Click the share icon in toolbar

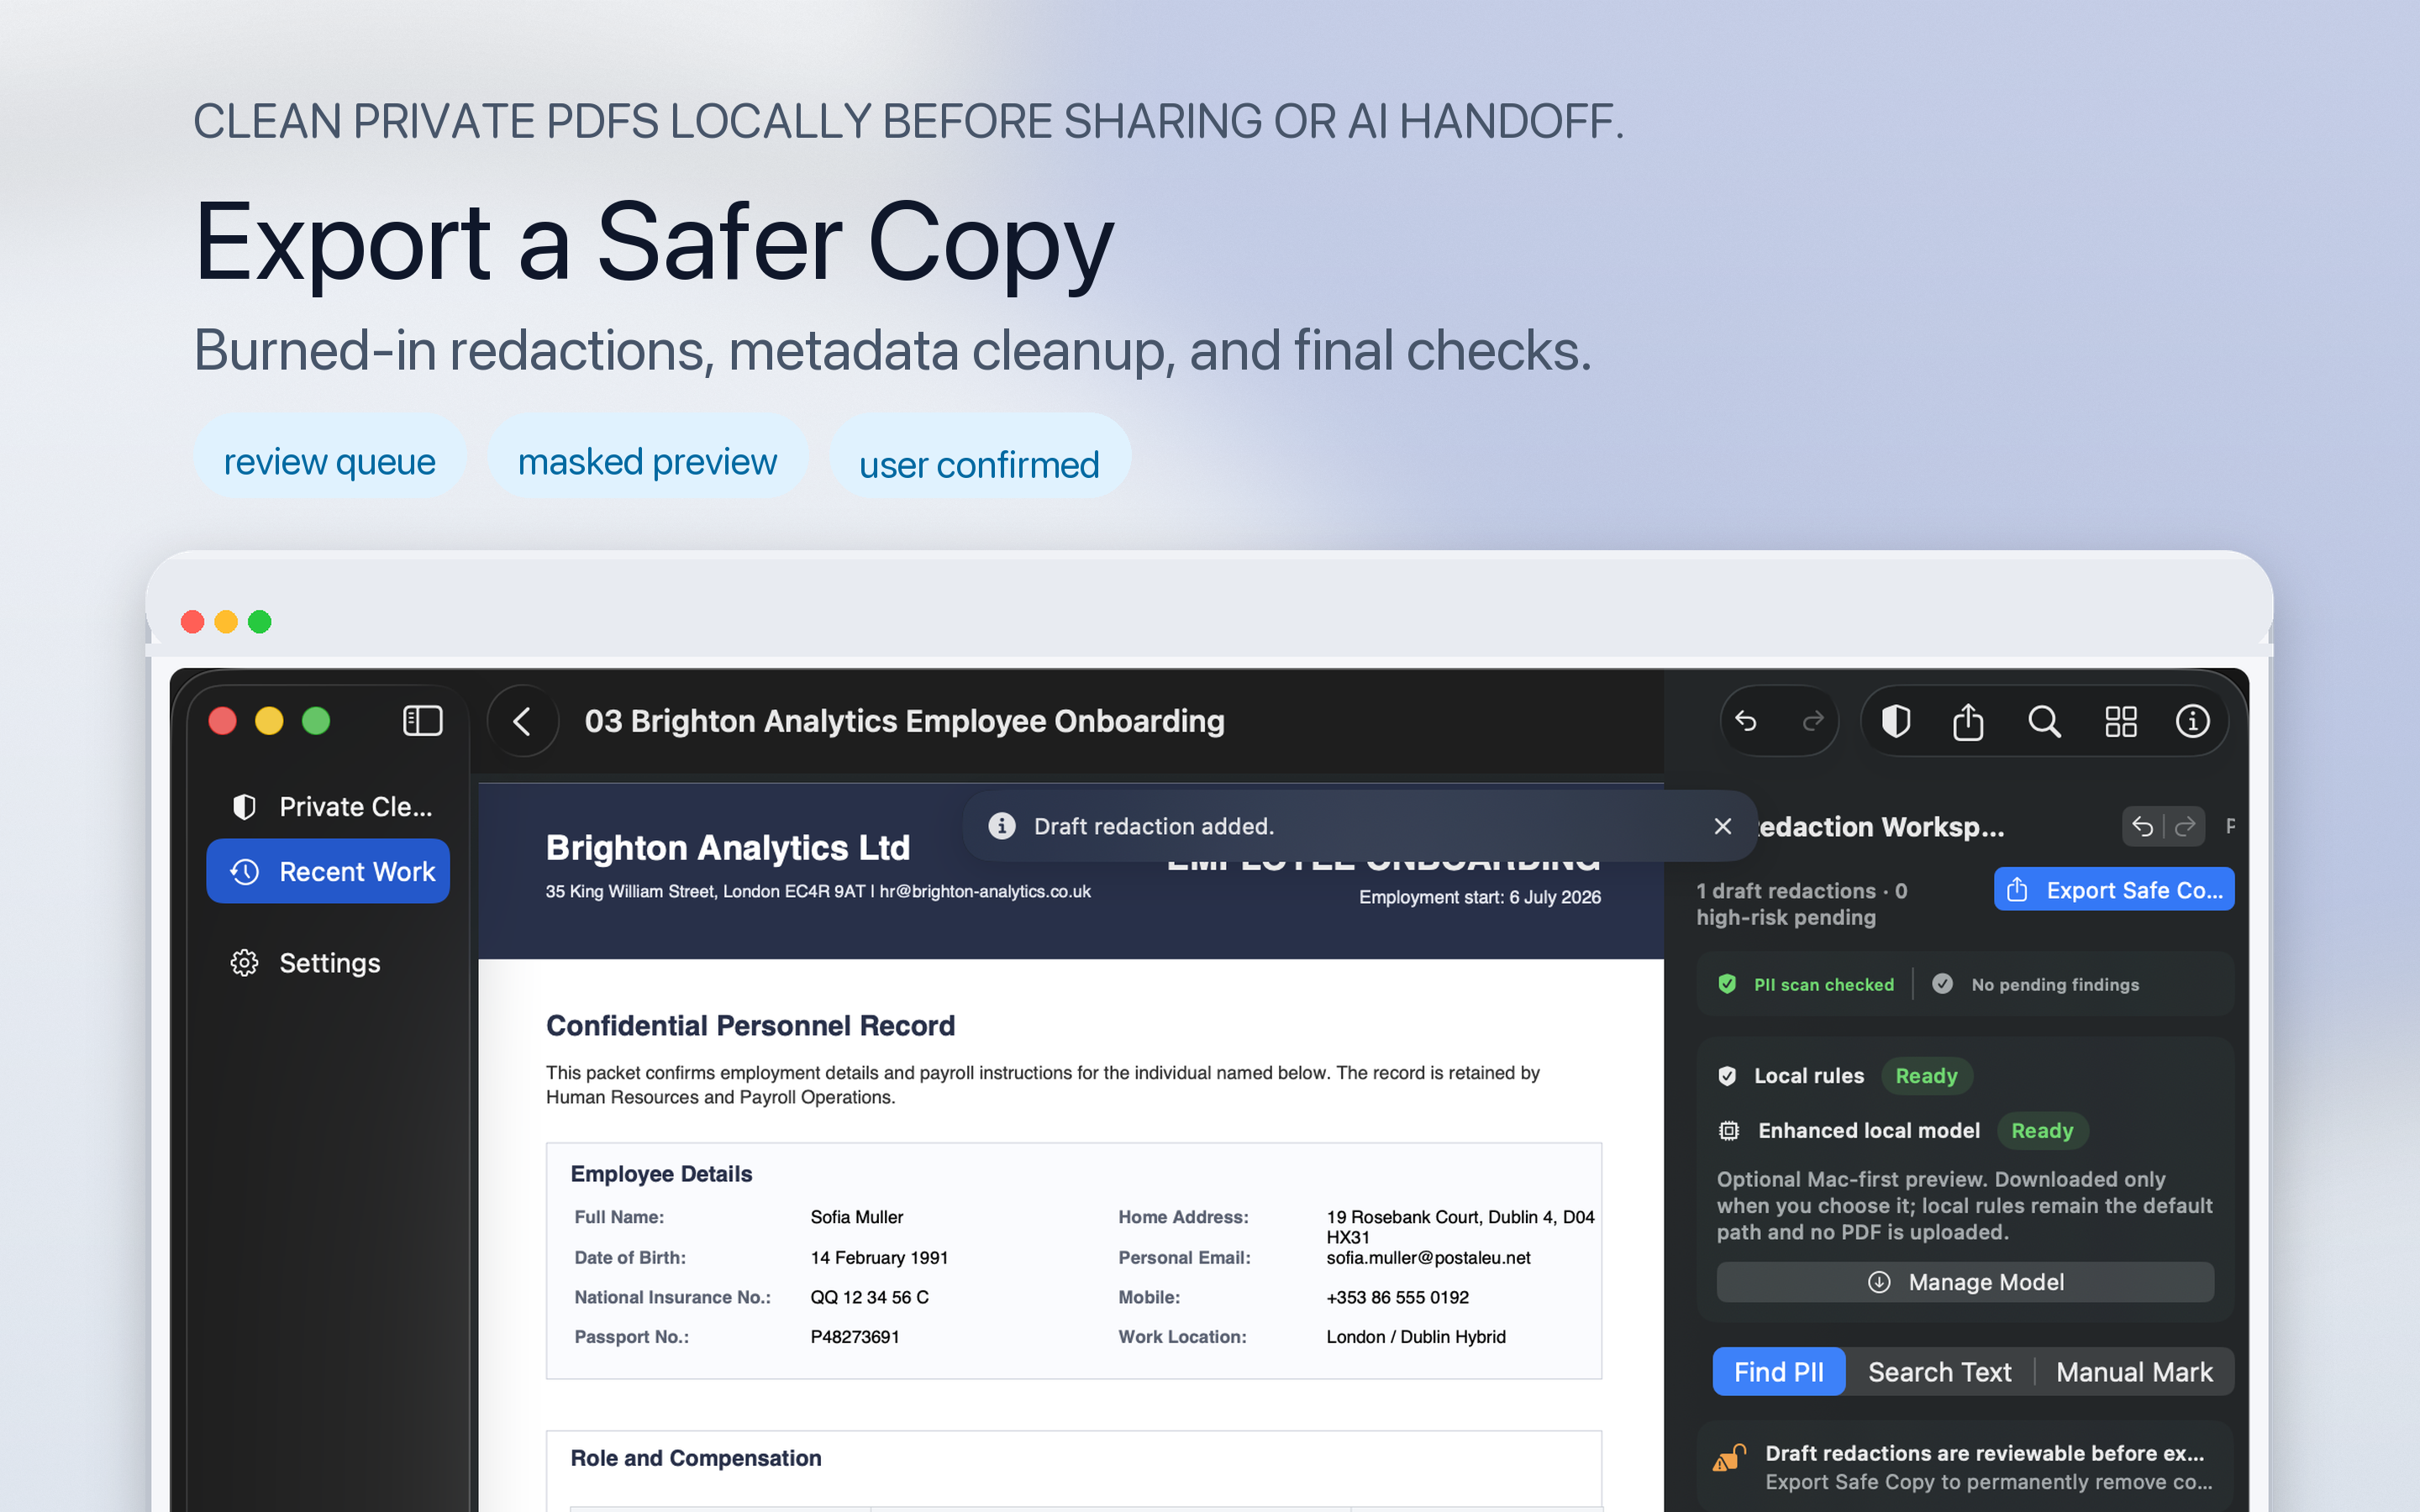[1968, 721]
